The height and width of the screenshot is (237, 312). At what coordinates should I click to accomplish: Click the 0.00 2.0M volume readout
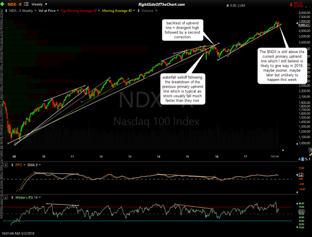237,5
